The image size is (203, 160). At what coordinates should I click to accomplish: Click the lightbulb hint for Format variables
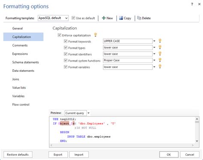[x=160, y=66]
